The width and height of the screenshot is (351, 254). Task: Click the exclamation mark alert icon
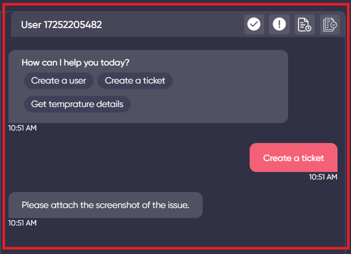[x=279, y=24]
